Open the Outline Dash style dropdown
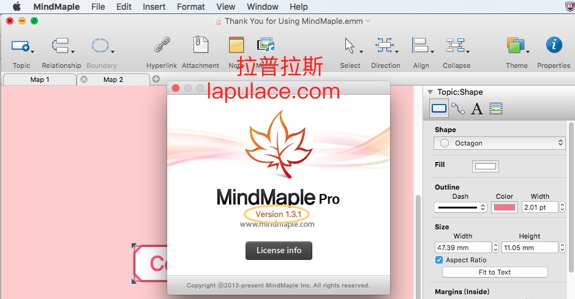The width and height of the screenshot is (575, 299). pyautogui.click(x=460, y=207)
